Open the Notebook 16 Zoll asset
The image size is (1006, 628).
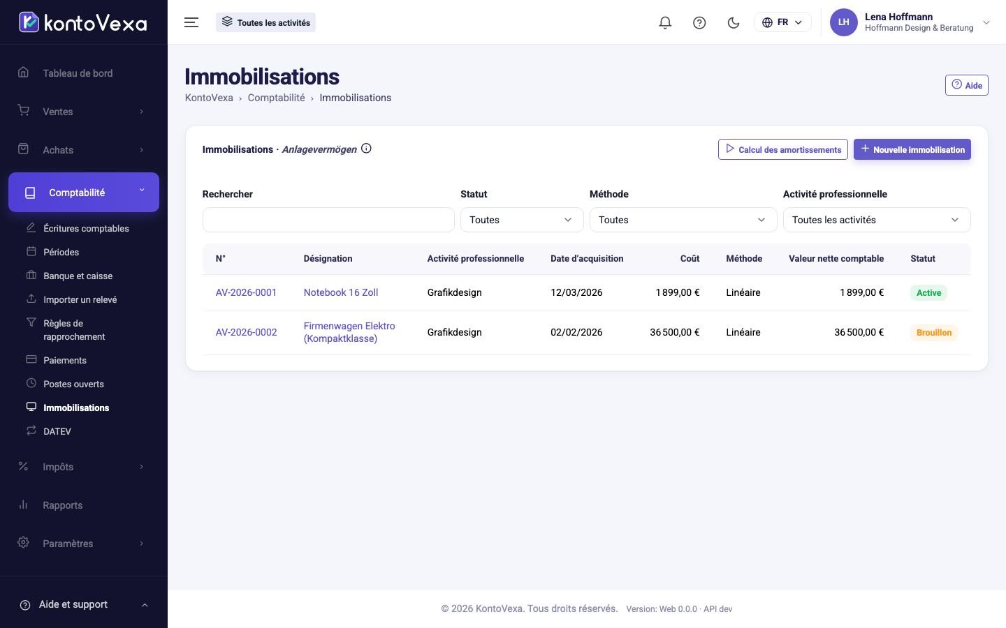click(341, 292)
